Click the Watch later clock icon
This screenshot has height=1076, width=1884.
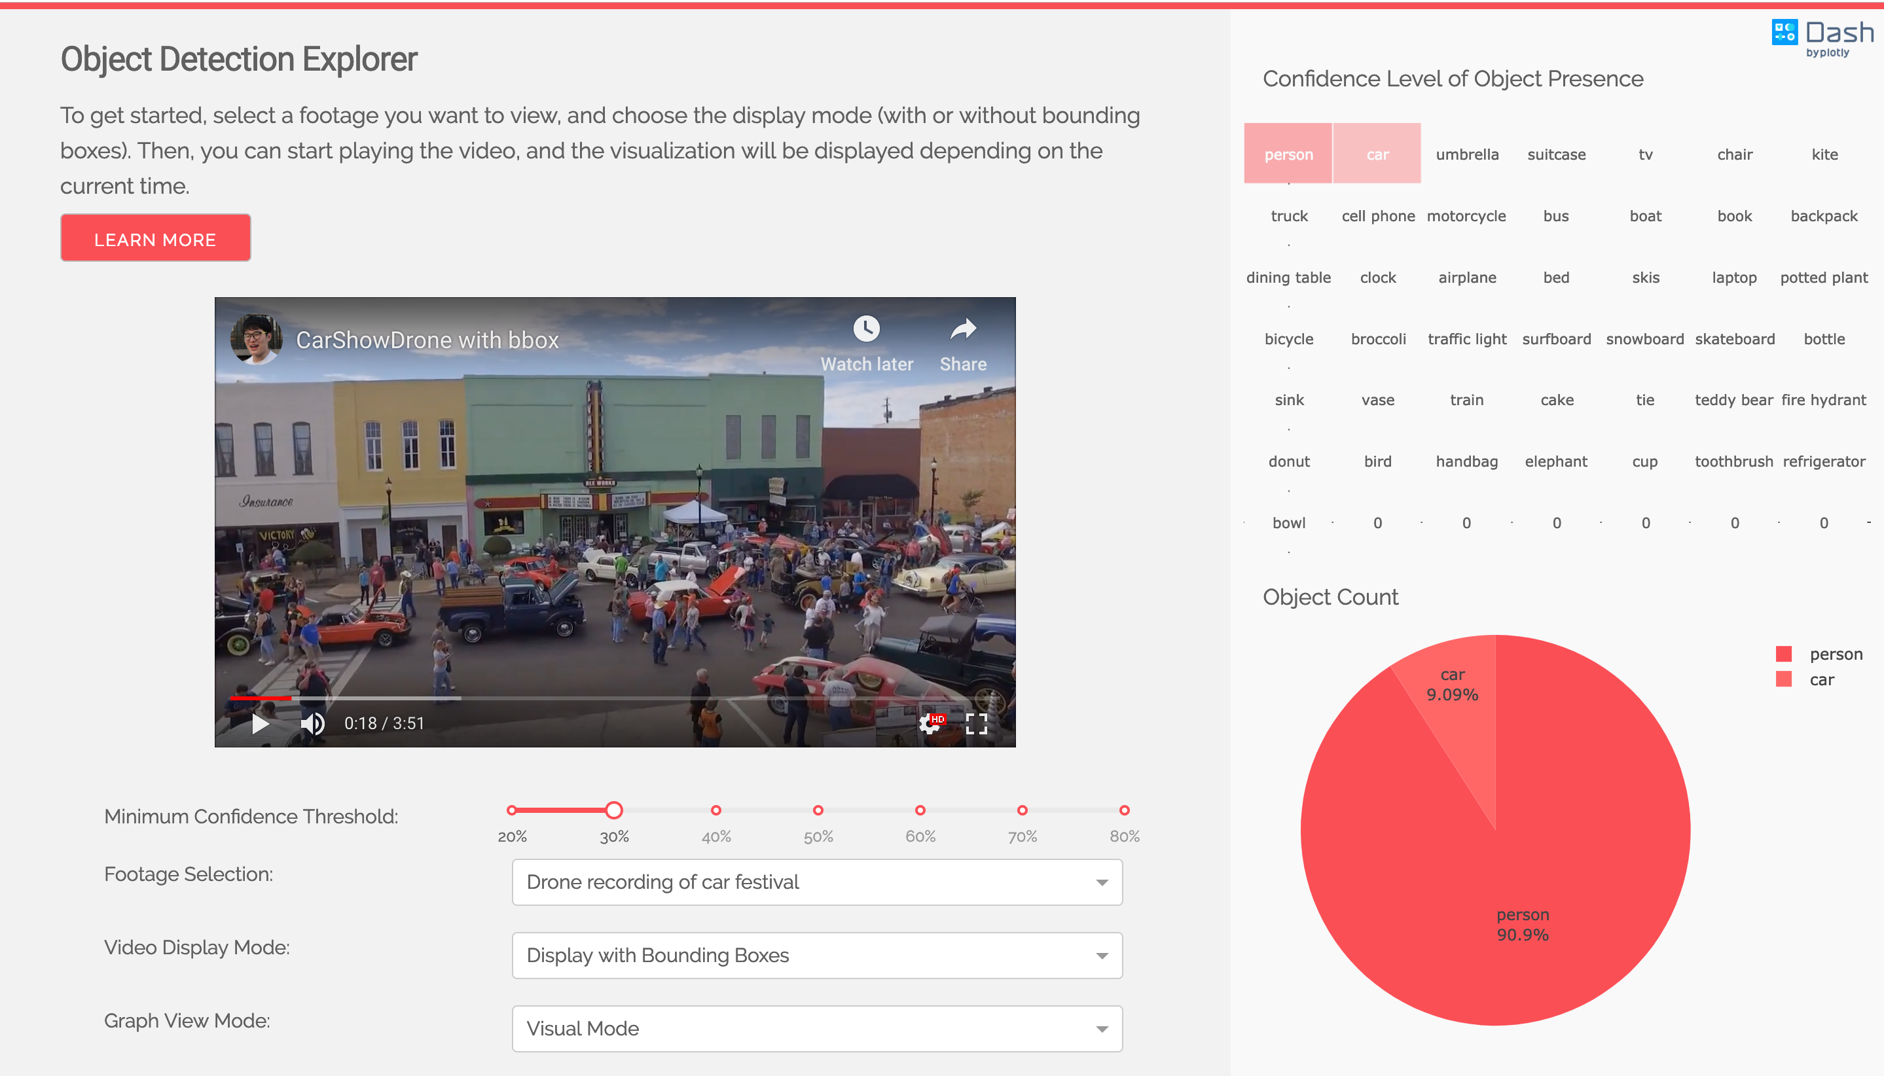[866, 329]
